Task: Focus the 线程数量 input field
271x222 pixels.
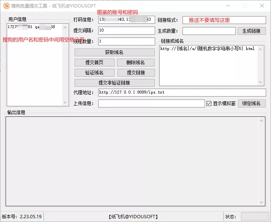Action: [127, 41]
